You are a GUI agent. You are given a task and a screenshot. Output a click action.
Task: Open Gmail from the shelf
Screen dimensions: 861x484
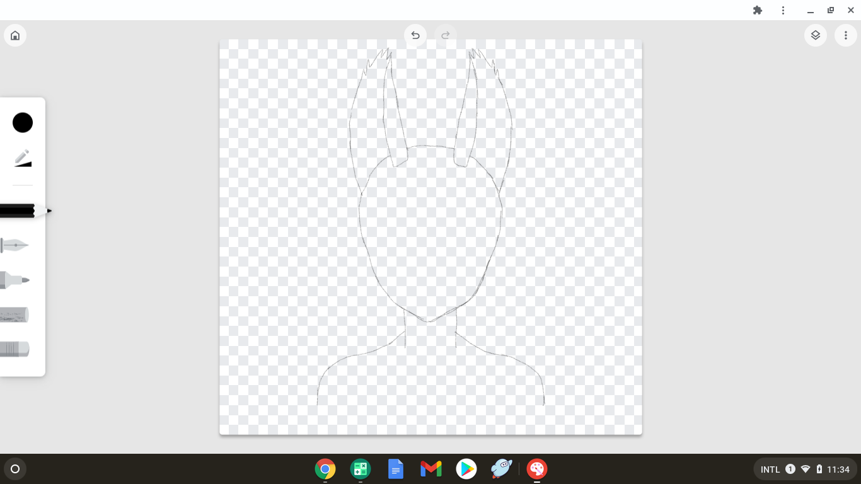click(431, 469)
